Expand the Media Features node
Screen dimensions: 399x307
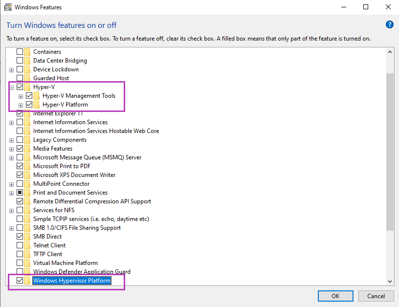point(11,149)
